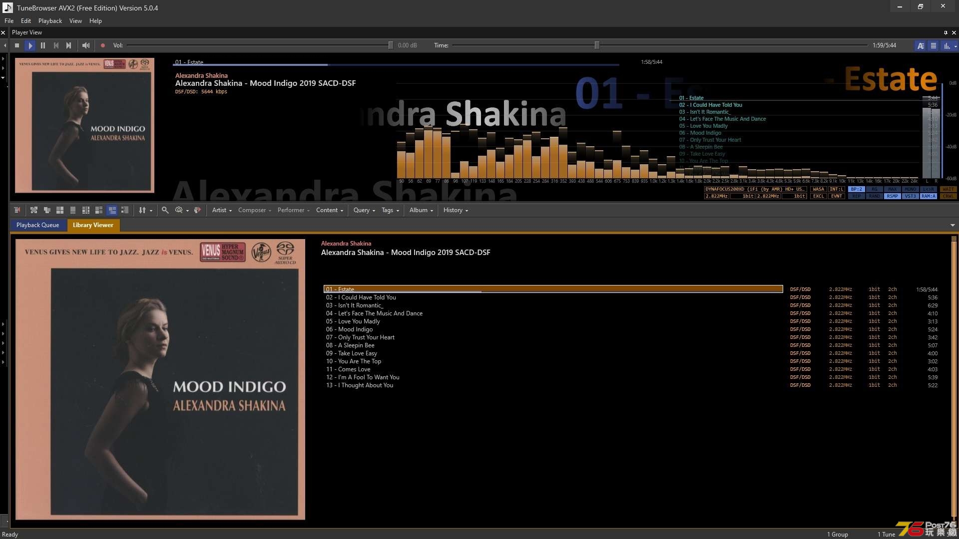Expand the Tags dropdown
Screen dimensions: 959x539
click(390, 210)
